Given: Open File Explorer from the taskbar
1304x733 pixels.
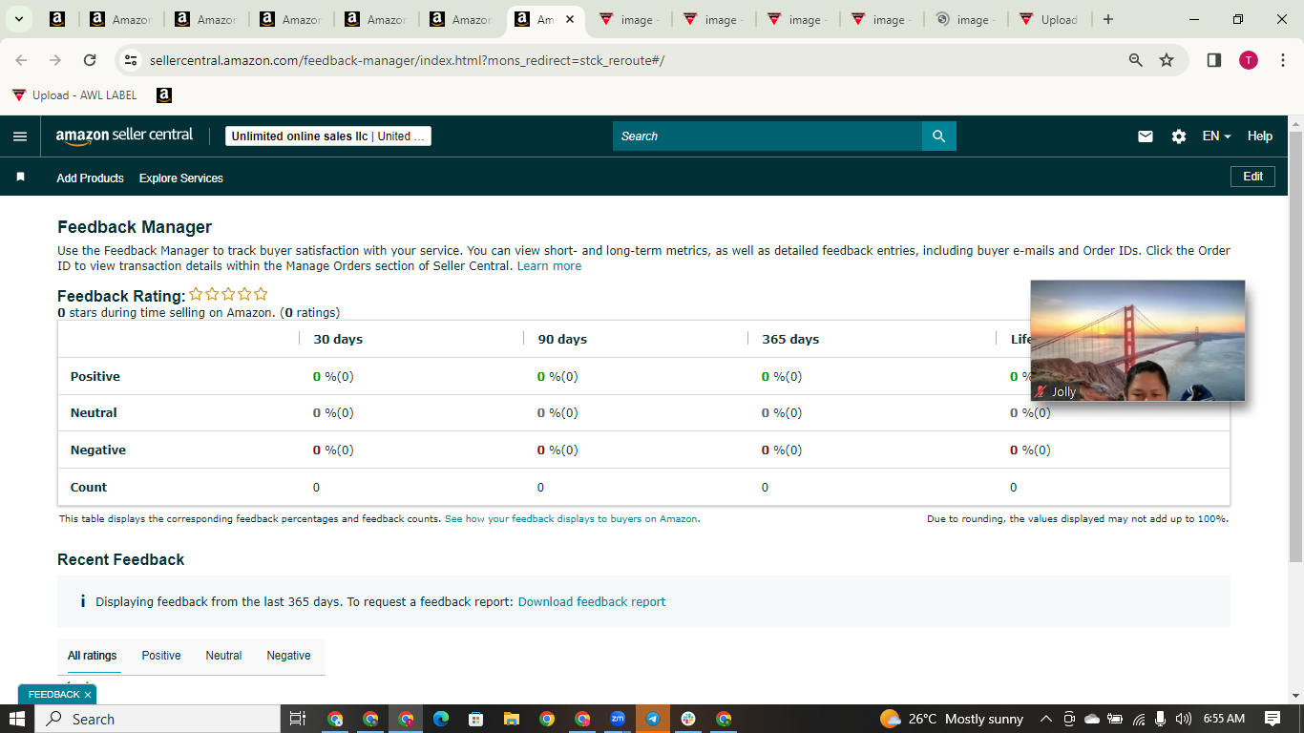Looking at the screenshot, I should pyautogui.click(x=511, y=719).
